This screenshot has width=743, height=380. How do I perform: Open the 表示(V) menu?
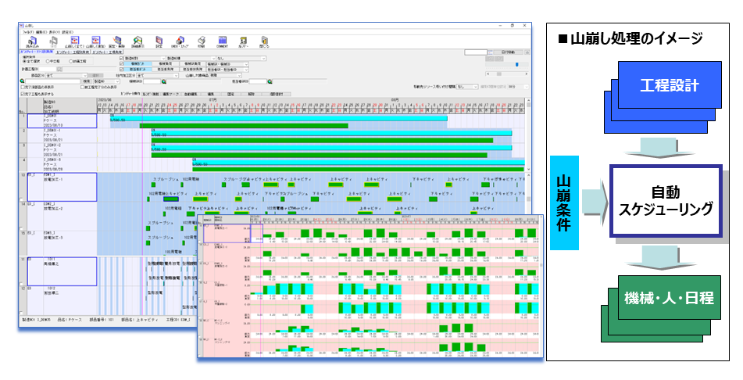pyautogui.click(x=54, y=32)
